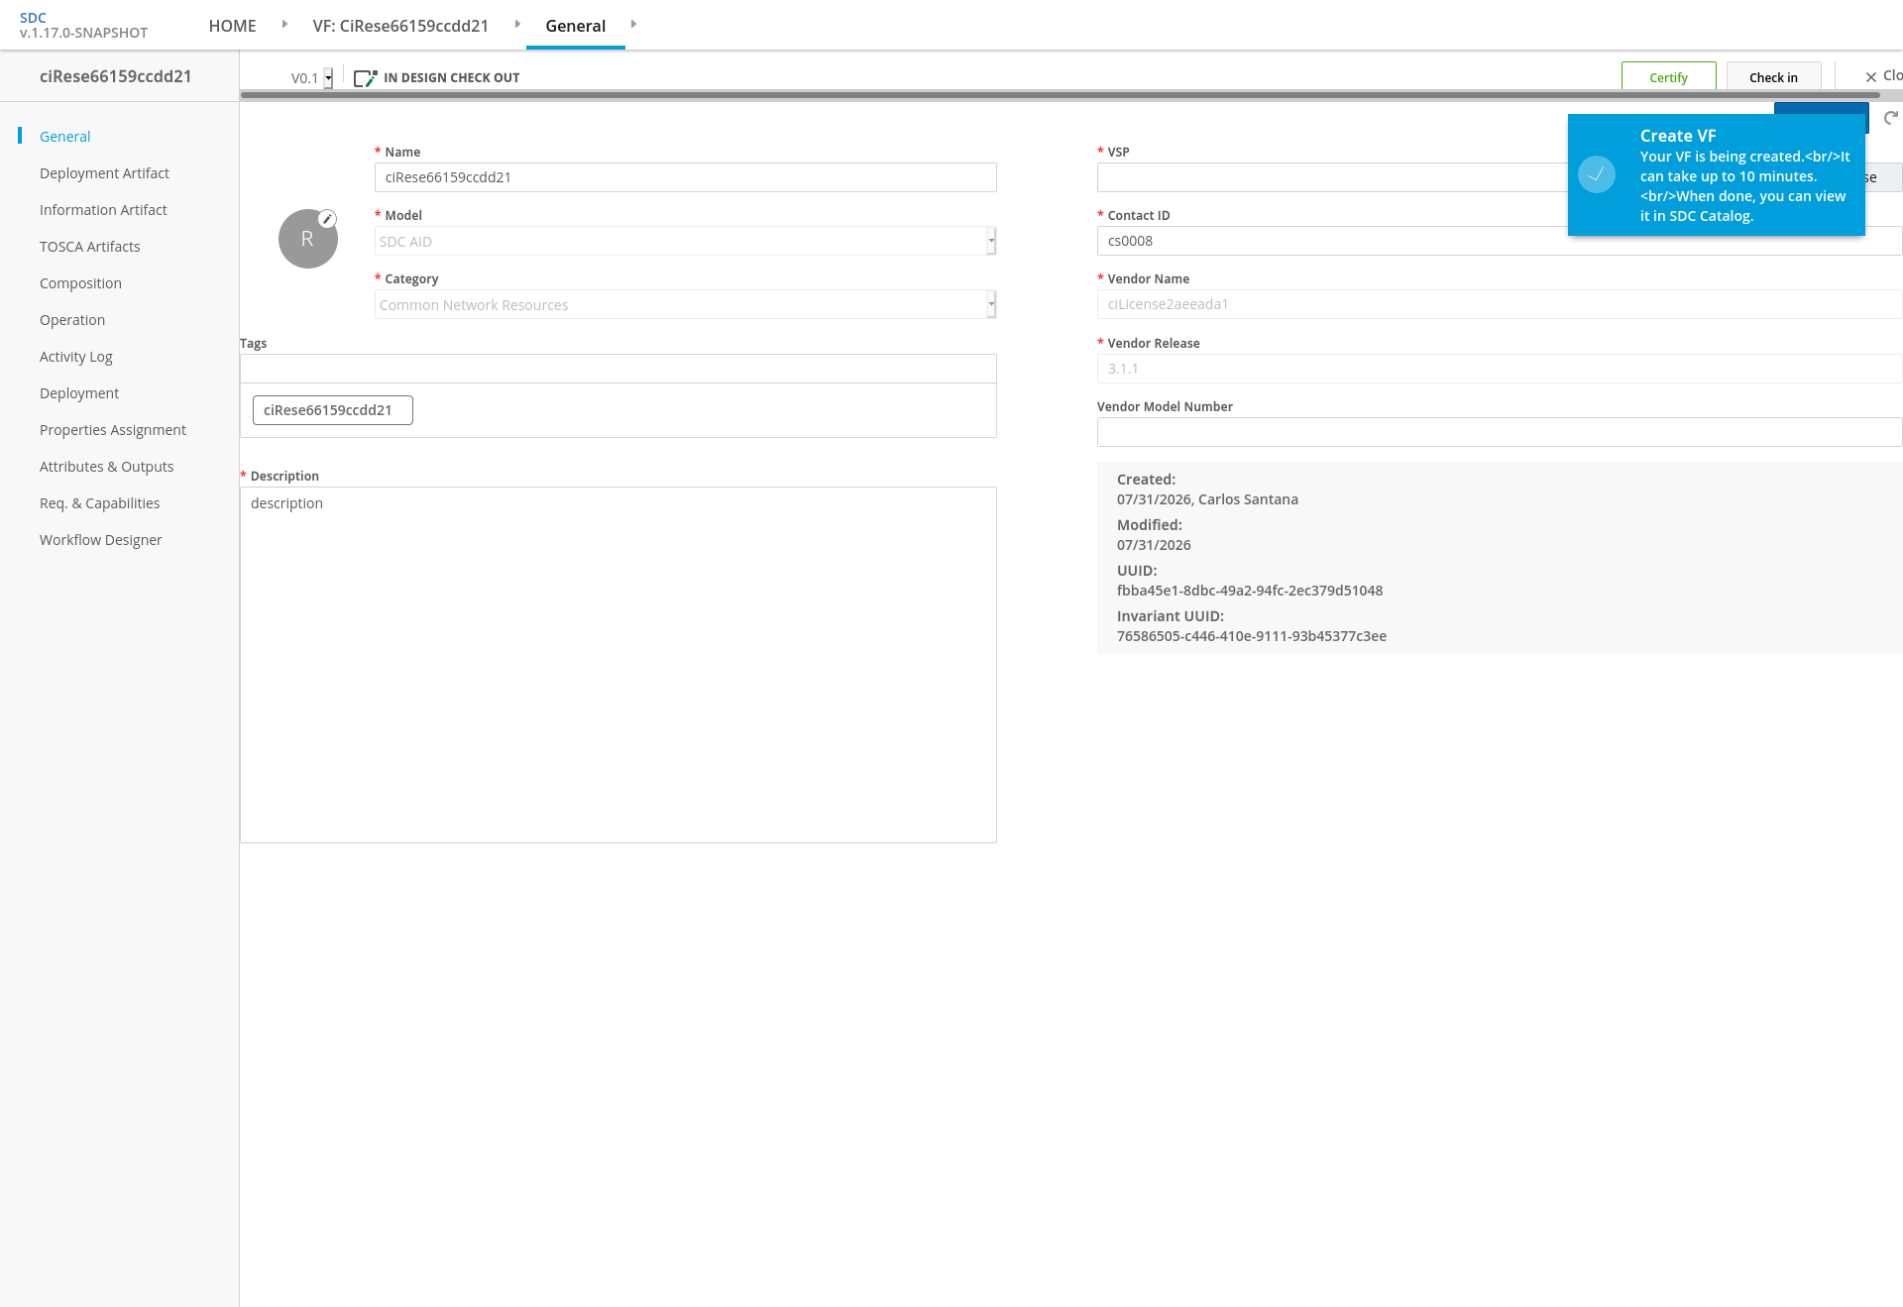Screen dimensions: 1903x1307
Task: Click the Create VF notification title
Action: point(1677,136)
